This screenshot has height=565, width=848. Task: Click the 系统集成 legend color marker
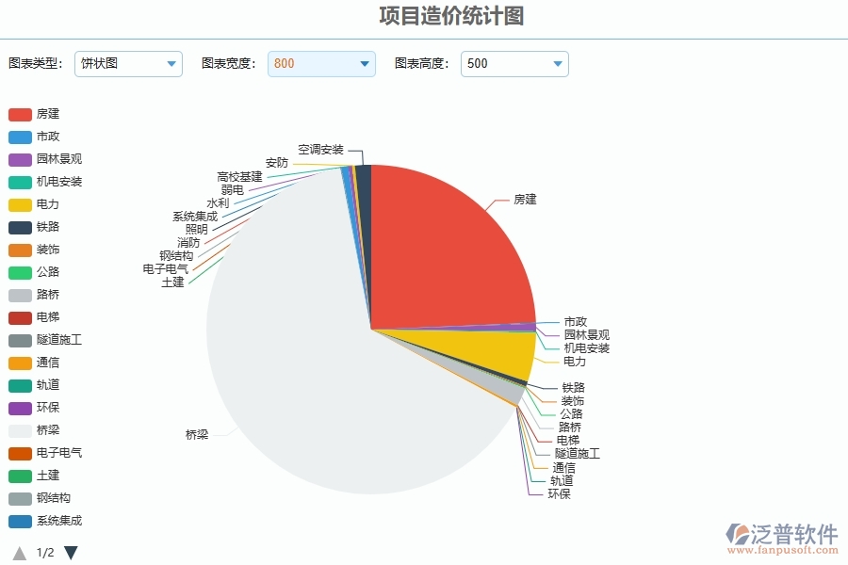pyautogui.click(x=22, y=521)
